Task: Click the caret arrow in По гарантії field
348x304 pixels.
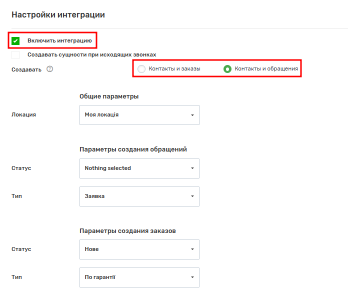Action: pyautogui.click(x=192, y=277)
